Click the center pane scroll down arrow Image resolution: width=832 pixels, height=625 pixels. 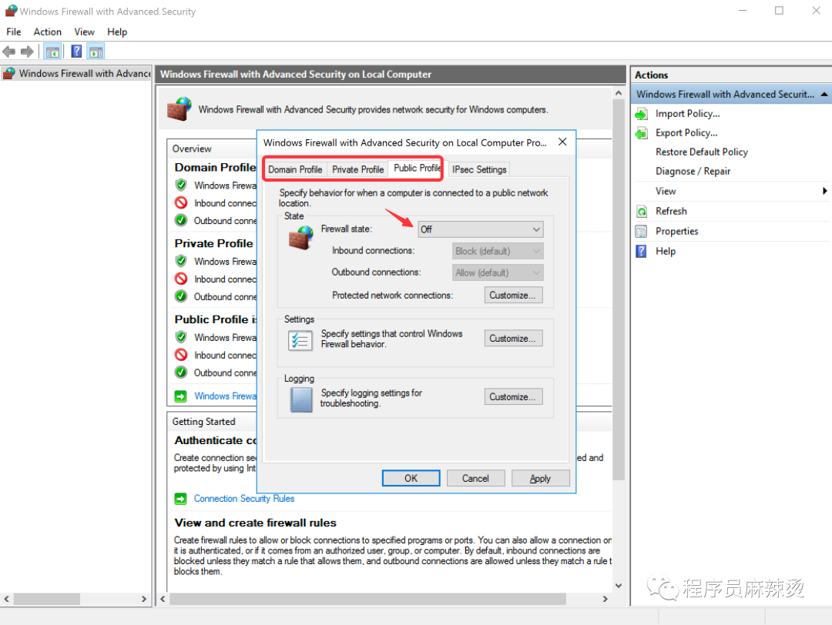[x=618, y=586]
